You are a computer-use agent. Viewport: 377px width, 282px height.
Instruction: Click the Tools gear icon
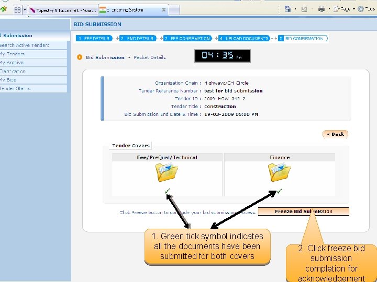point(361,9)
